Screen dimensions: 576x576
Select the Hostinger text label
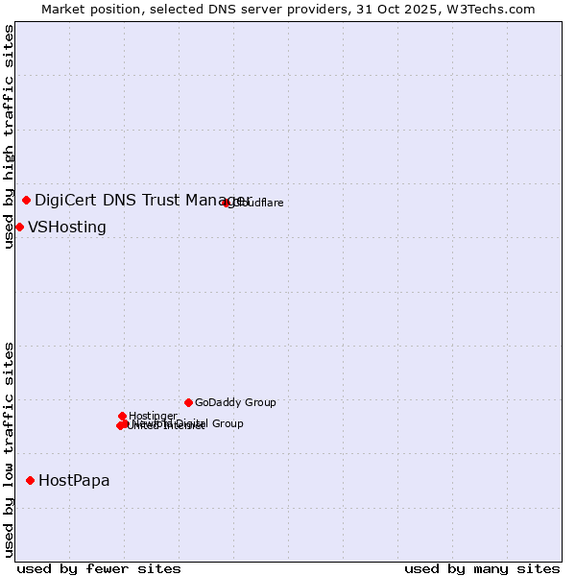153,416
